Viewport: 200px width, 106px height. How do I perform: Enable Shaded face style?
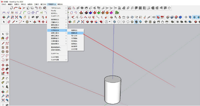[132, 22]
